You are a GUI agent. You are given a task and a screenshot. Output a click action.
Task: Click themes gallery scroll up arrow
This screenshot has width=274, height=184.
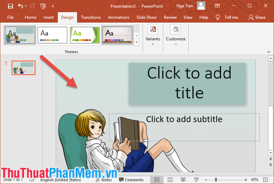click(x=137, y=29)
